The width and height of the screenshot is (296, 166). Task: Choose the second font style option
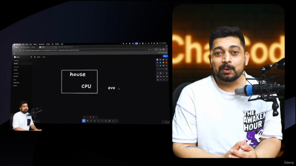coord(160,77)
